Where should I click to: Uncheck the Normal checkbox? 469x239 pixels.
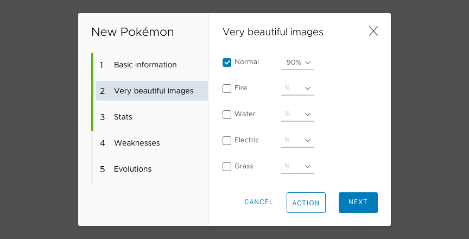[227, 62]
